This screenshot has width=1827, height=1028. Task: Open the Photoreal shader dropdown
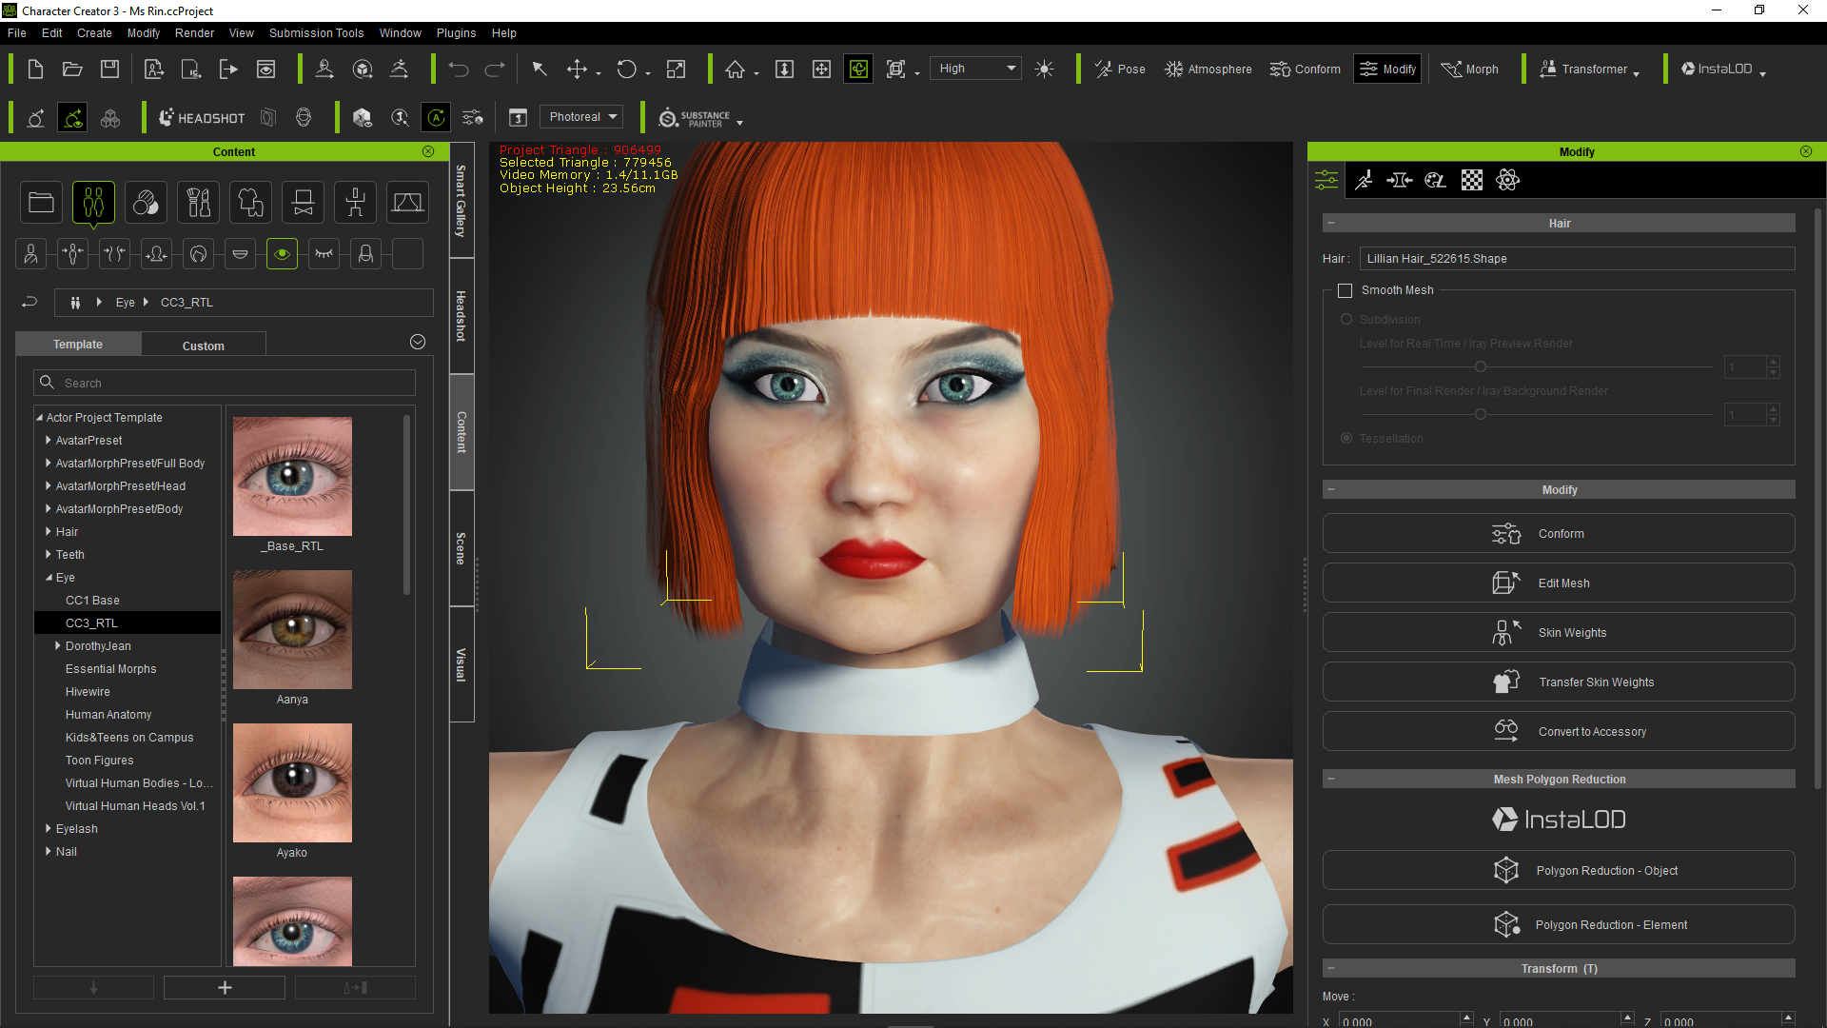pos(581,117)
